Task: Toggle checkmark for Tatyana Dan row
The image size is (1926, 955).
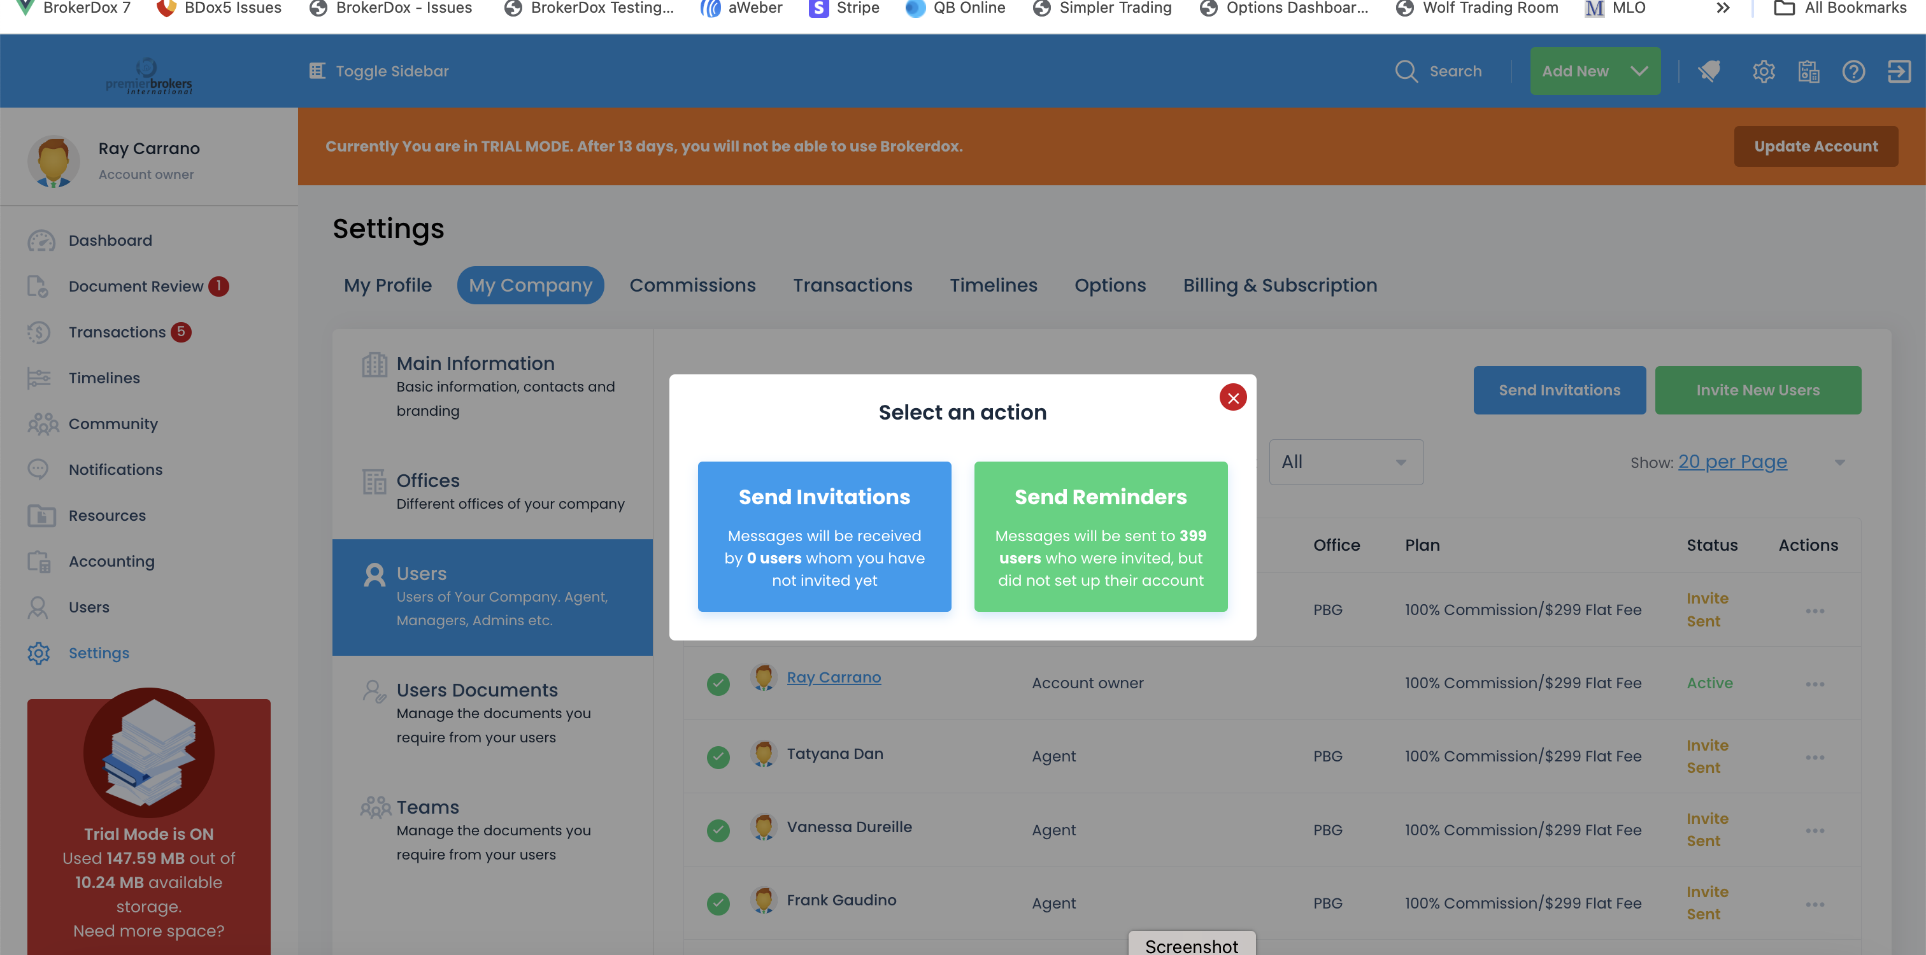Action: (x=718, y=757)
